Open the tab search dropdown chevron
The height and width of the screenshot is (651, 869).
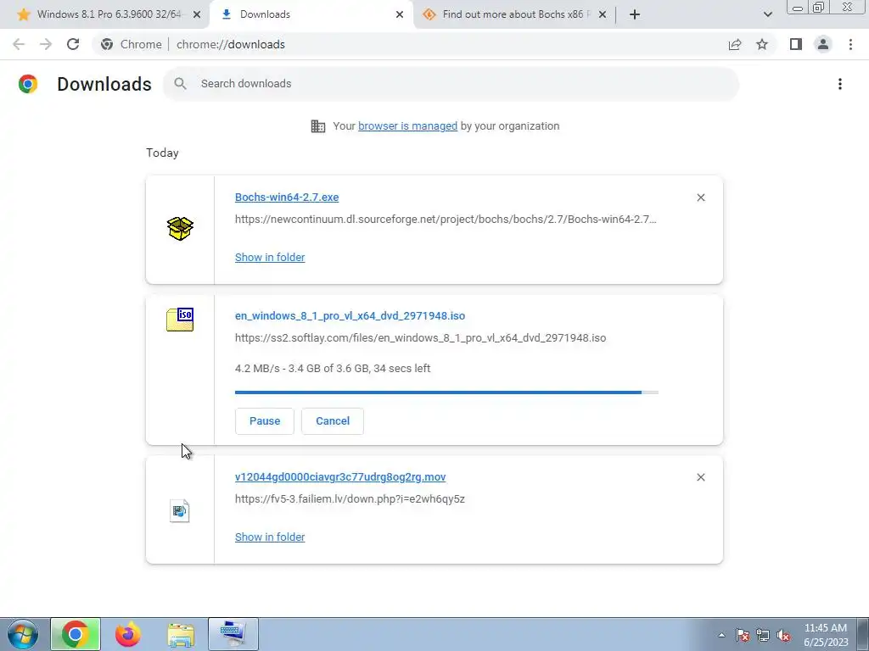(767, 14)
